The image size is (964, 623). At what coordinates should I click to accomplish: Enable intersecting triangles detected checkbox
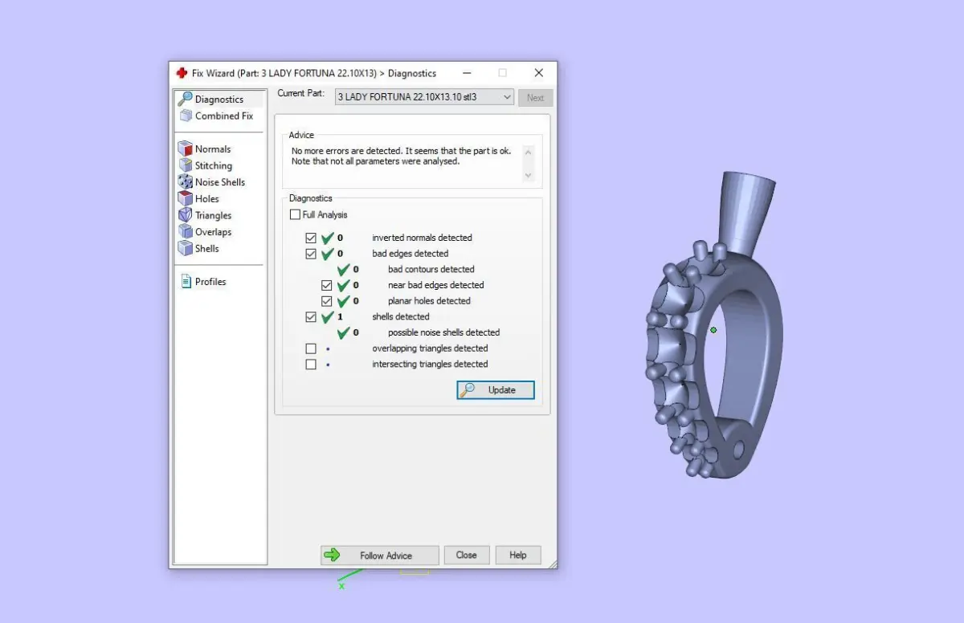(x=311, y=364)
